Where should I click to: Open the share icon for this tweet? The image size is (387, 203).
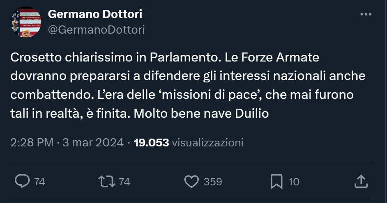click(360, 181)
